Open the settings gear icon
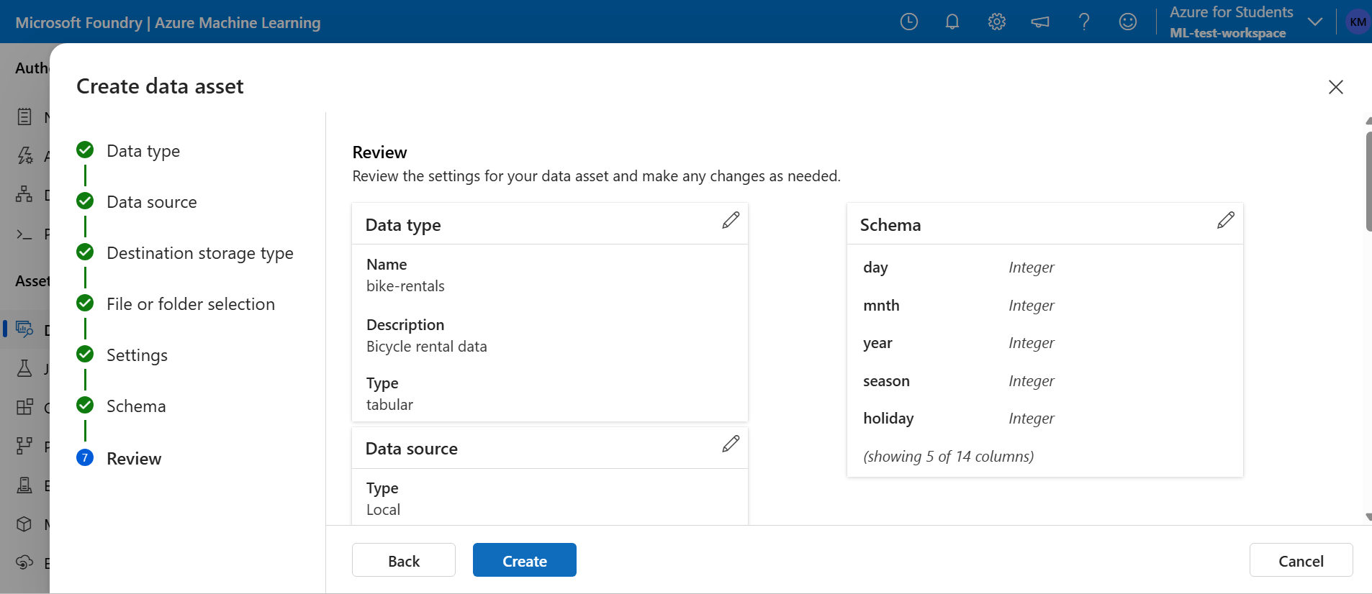Image resolution: width=1372 pixels, height=594 pixels. [x=997, y=22]
